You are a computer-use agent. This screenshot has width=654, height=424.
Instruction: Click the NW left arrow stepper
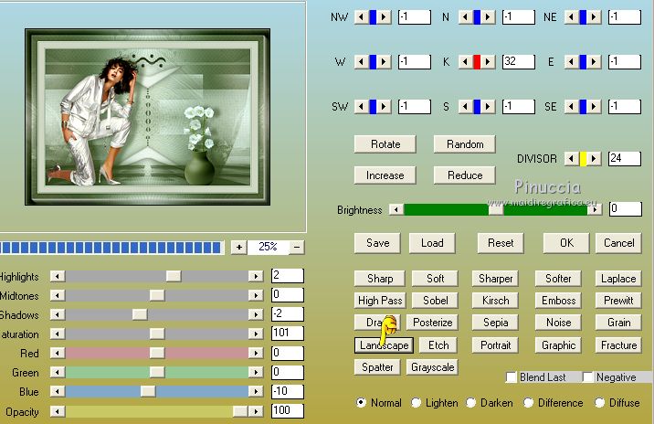coord(361,17)
